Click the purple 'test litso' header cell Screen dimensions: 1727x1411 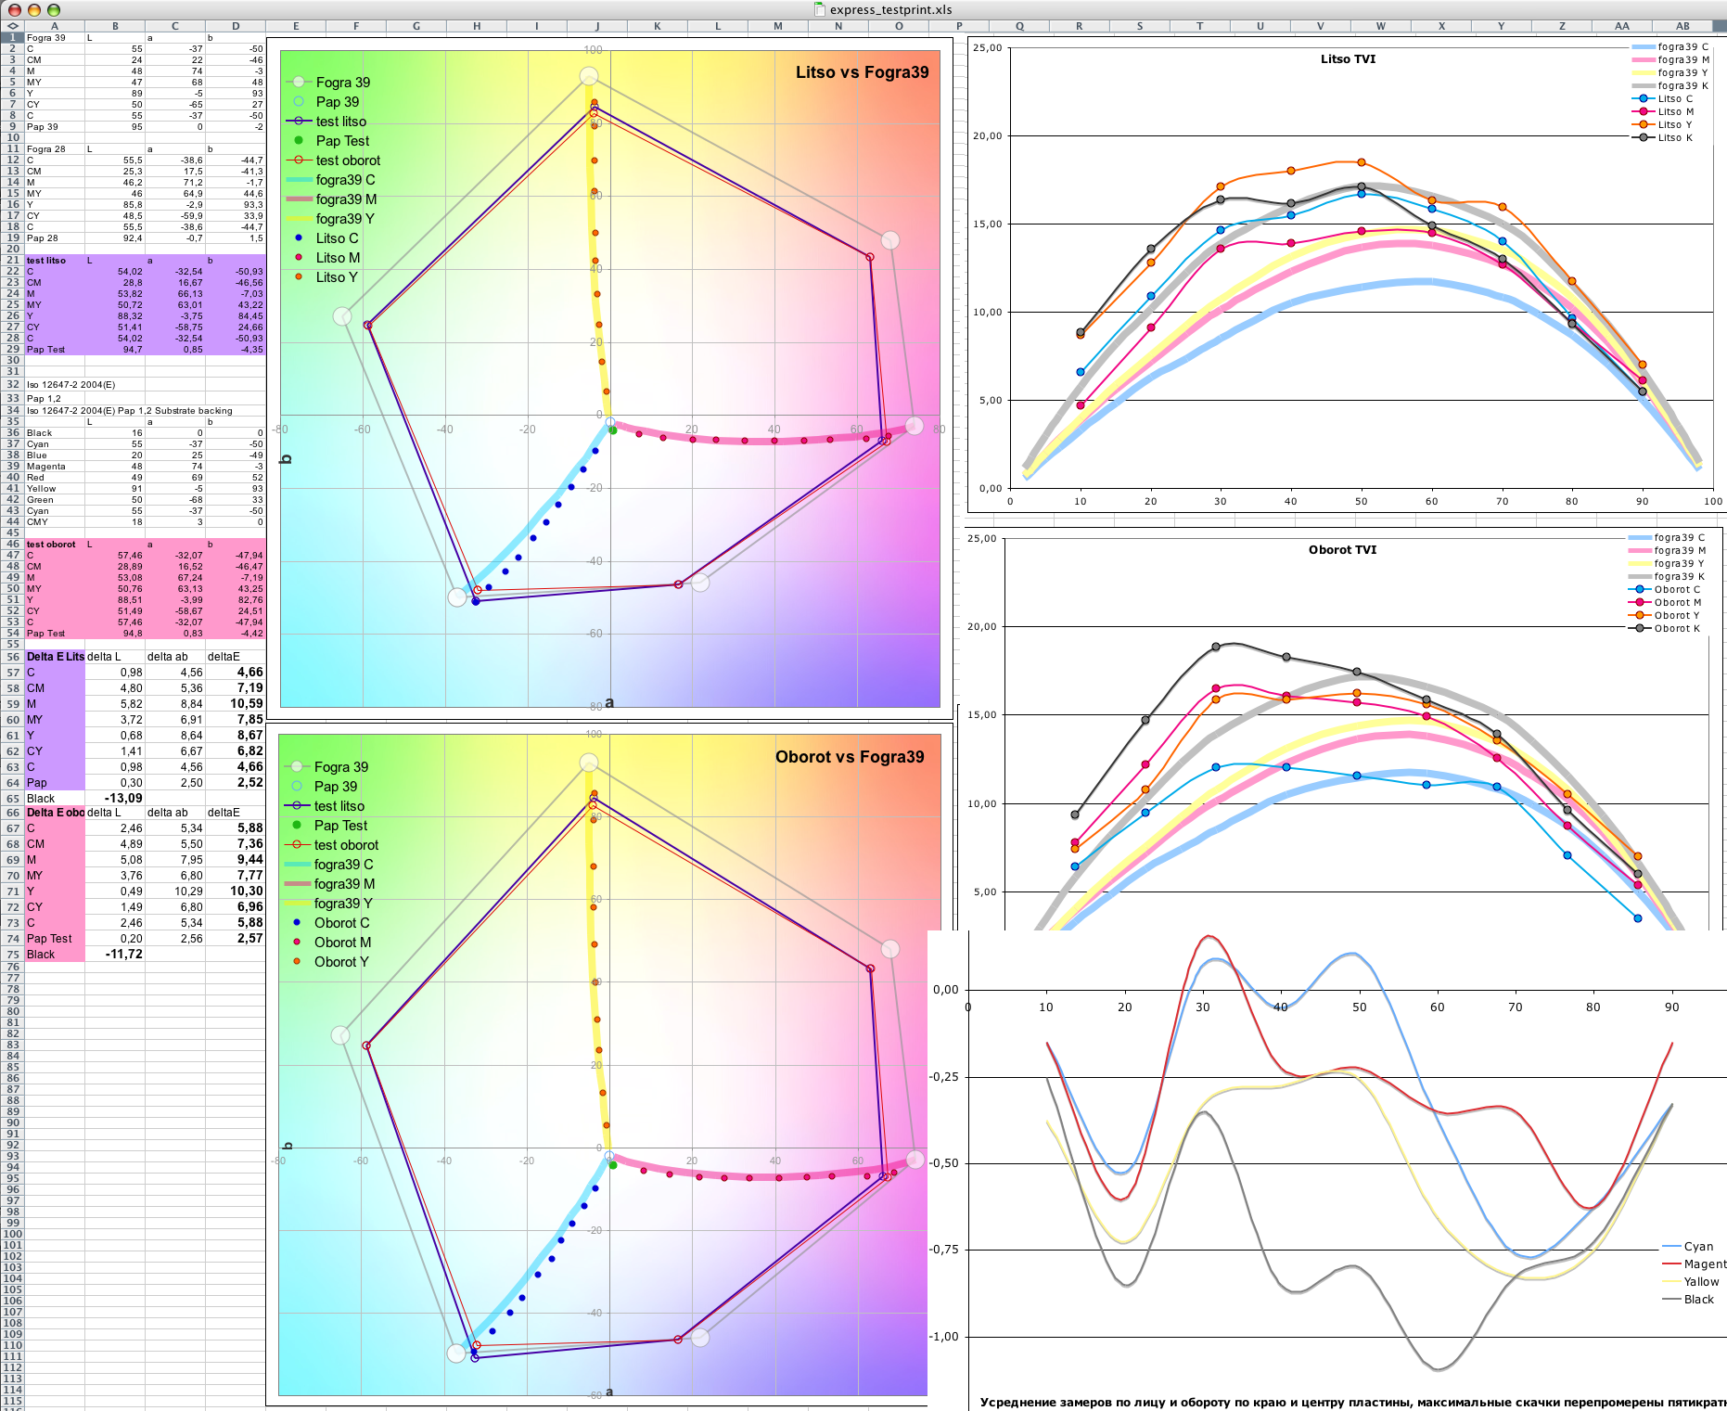pyautogui.click(x=55, y=261)
